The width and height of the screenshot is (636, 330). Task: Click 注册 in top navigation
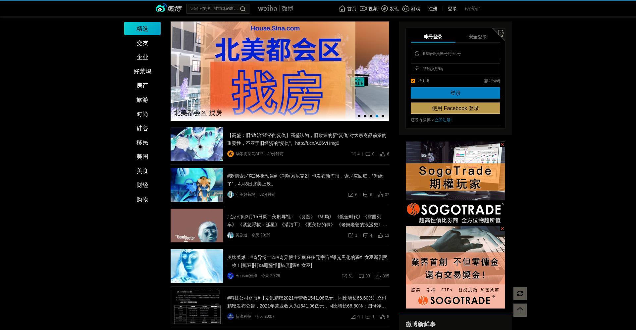pos(433,9)
